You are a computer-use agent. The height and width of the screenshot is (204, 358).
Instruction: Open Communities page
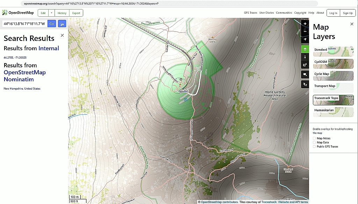pos(284,13)
